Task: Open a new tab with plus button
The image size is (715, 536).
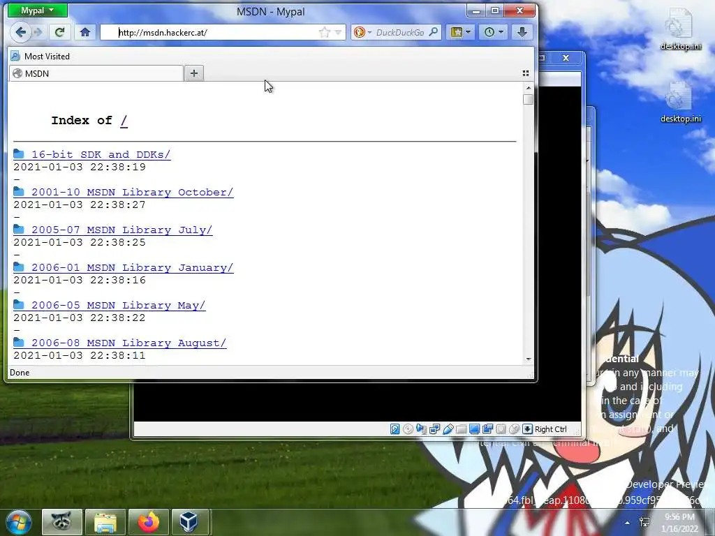Action: pyautogui.click(x=194, y=73)
